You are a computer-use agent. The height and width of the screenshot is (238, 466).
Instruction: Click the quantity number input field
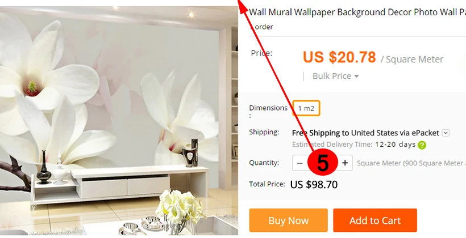click(x=322, y=163)
